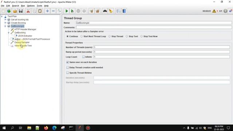The image size is (233, 131).
Task: Open the File menu
Action: (3, 6)
